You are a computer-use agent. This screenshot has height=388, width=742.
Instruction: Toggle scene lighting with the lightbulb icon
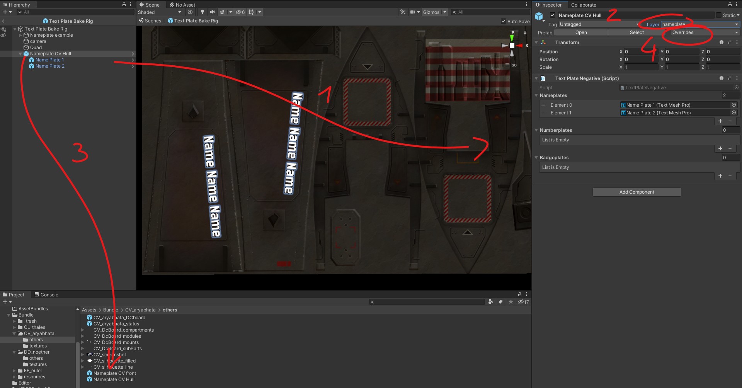tap(202, 12)
